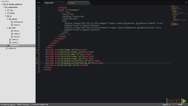Click the minimap code overview
The width and height of the screenshot is (188, 106).
click(179, 15)
